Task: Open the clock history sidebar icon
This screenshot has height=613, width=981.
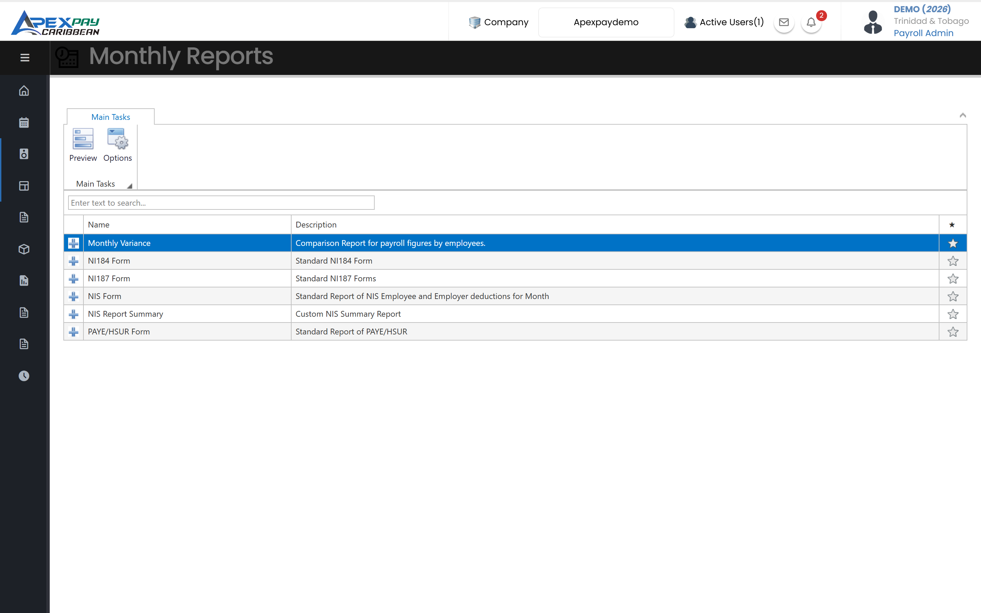Action: click(24, 376)
